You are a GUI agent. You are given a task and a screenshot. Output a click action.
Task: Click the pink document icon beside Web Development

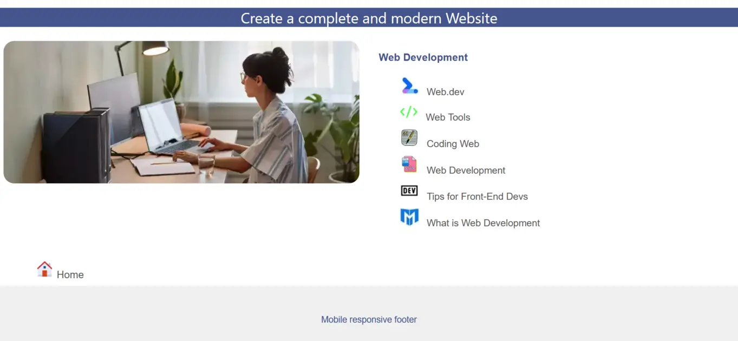point(409,164)
